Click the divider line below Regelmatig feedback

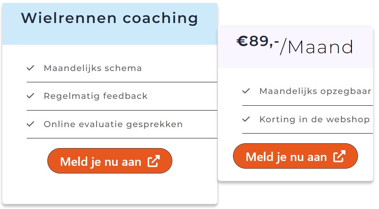pos(121,110)
